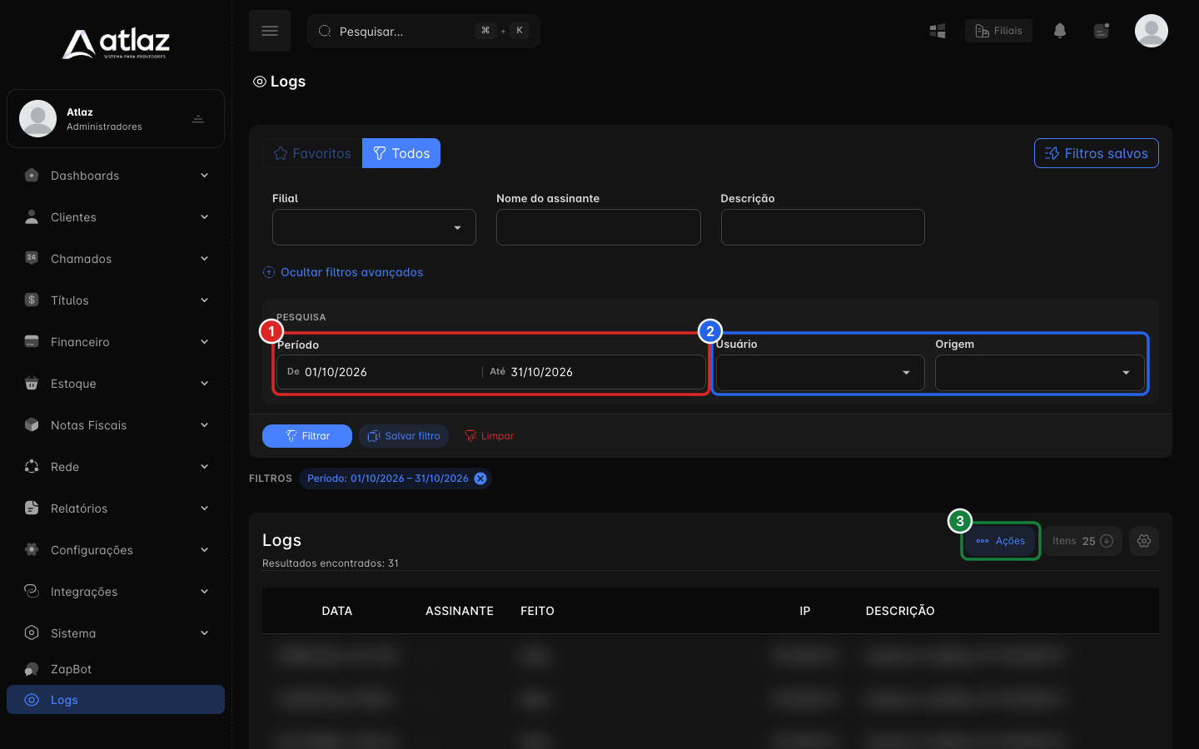Open the Origem dropdown
Viewport: 1199px width, 749px height.
coord(1040,373)
